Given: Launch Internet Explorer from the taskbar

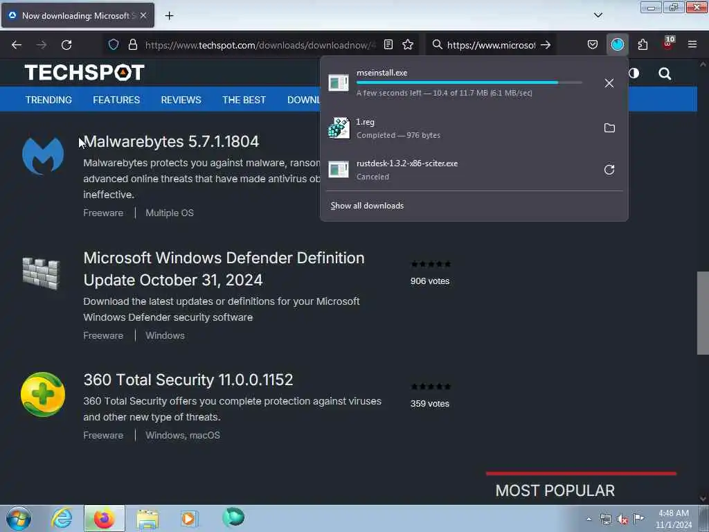Looking at the screenshot, I should point(62,518).
